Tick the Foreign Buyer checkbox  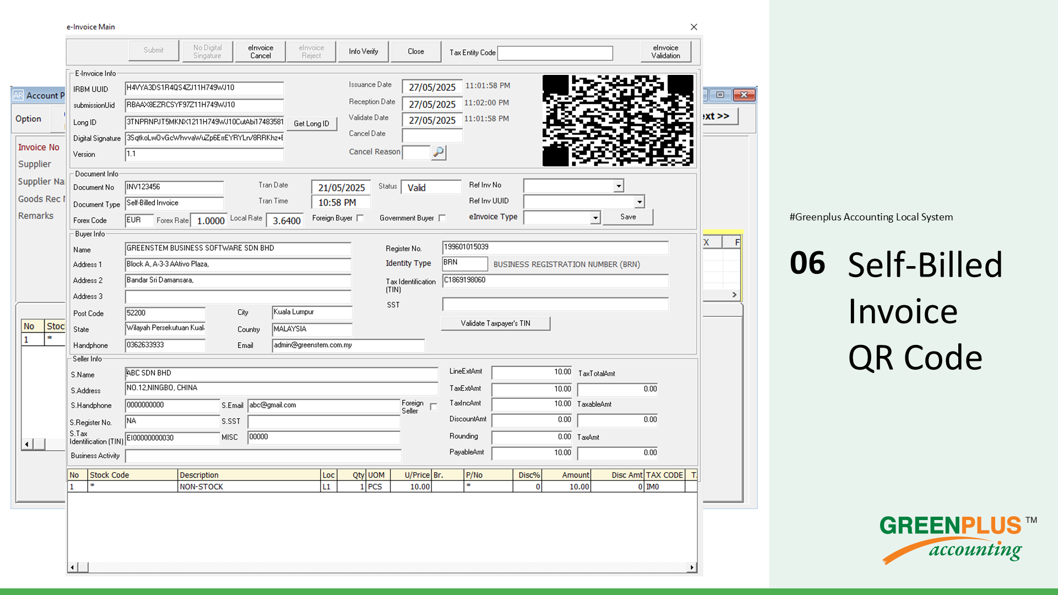360,218
